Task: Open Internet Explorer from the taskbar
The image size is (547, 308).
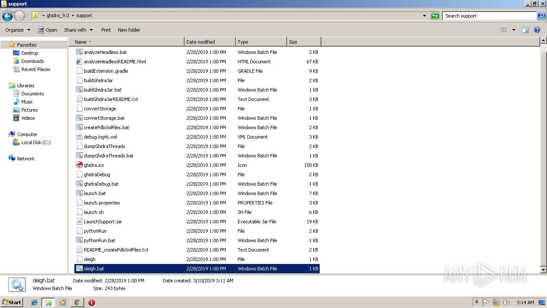Action: click(34, 302)
